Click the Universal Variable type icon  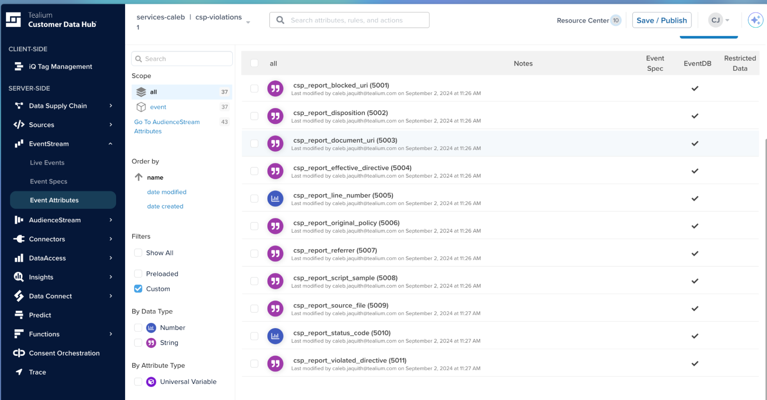tap(151, 382)
